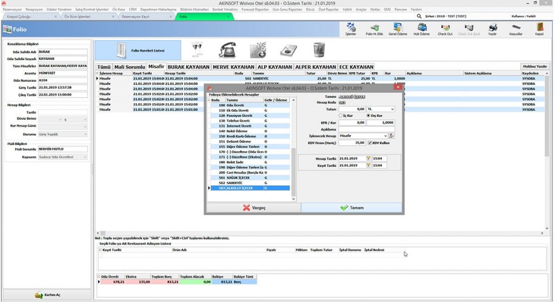555x302 pixels.
Task: Click the Kartını Aç button
Action: (47, 294)
